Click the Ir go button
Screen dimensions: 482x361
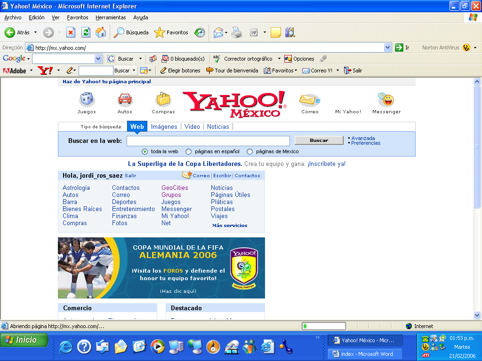click(402, 47)
